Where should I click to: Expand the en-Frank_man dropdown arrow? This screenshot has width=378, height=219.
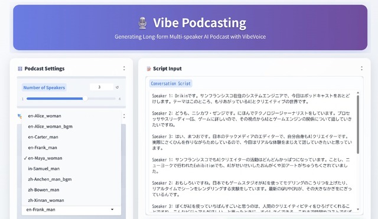(x=112, y=210)
